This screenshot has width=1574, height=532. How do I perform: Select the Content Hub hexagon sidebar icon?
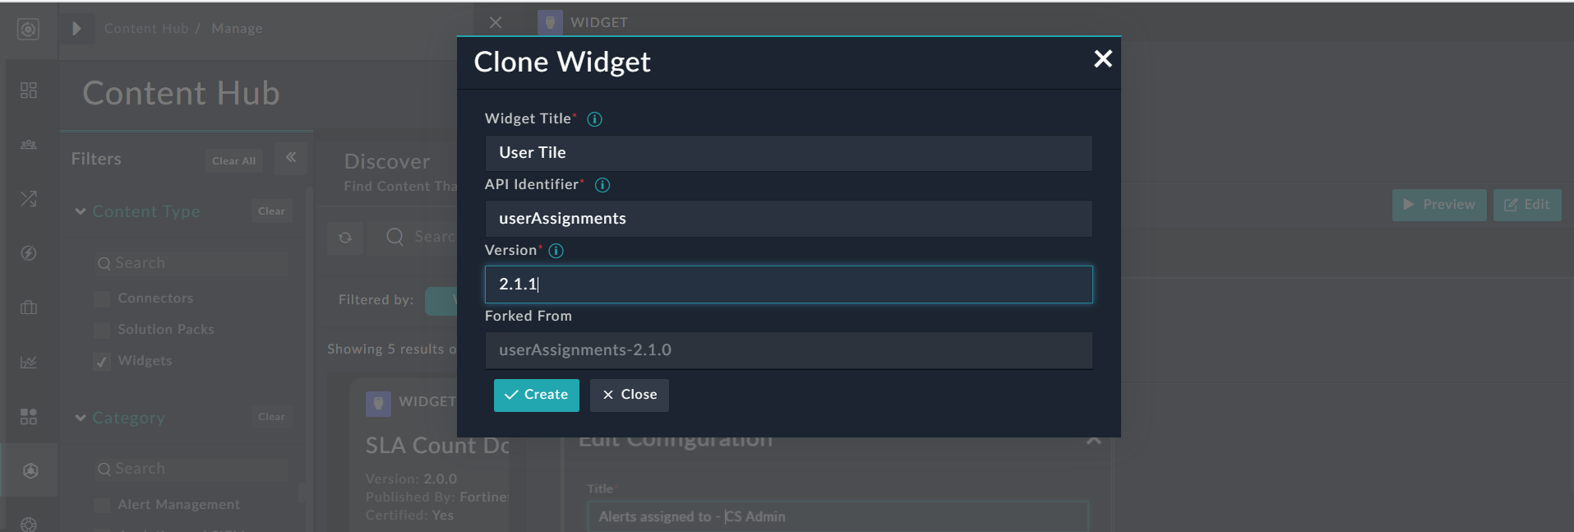[x=28, y=470]
